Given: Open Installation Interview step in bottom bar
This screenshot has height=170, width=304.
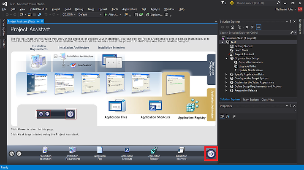Looking at the screenshot, I should tap(181, 154).
